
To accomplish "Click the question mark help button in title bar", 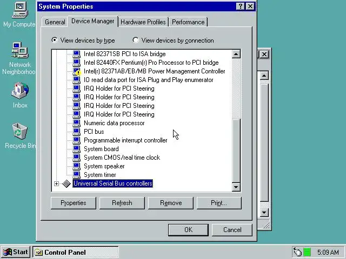I will [240, 6].
